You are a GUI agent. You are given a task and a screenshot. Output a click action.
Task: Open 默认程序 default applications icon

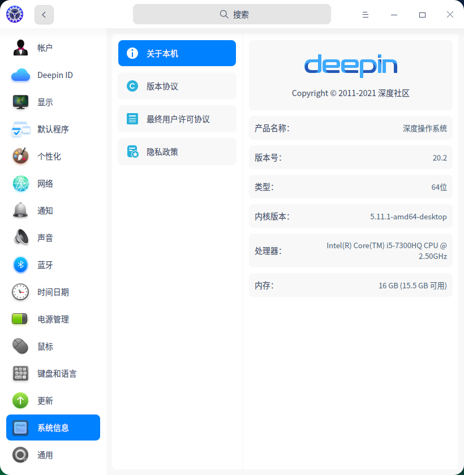pos(20,129)
